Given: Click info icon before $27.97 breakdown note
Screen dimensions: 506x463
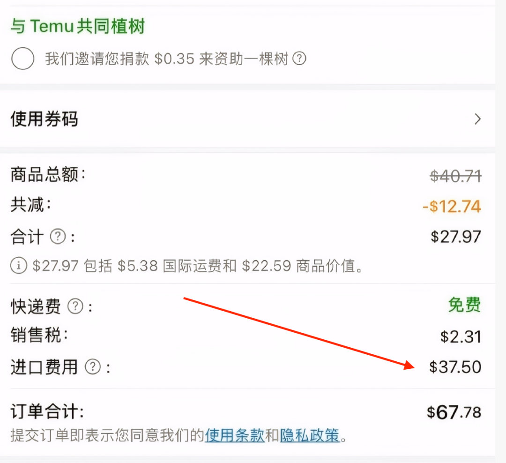Looking at the screenshot, I should pos(19,266).
